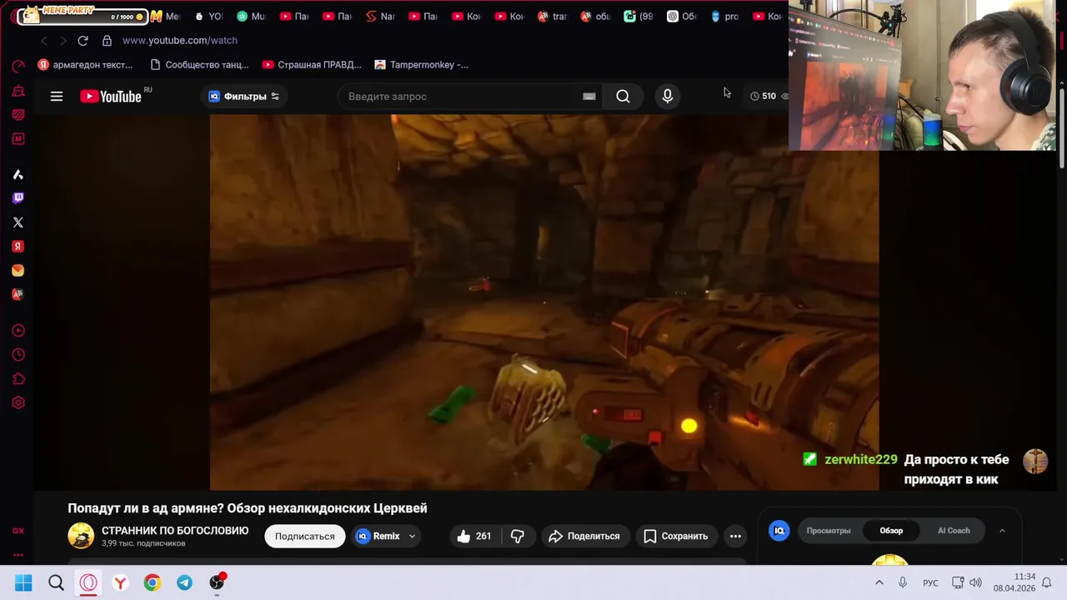This screenshot has width=1067, height=600.
Task: Click the site padlock icon in the address bar
Action: coord(107,40)
